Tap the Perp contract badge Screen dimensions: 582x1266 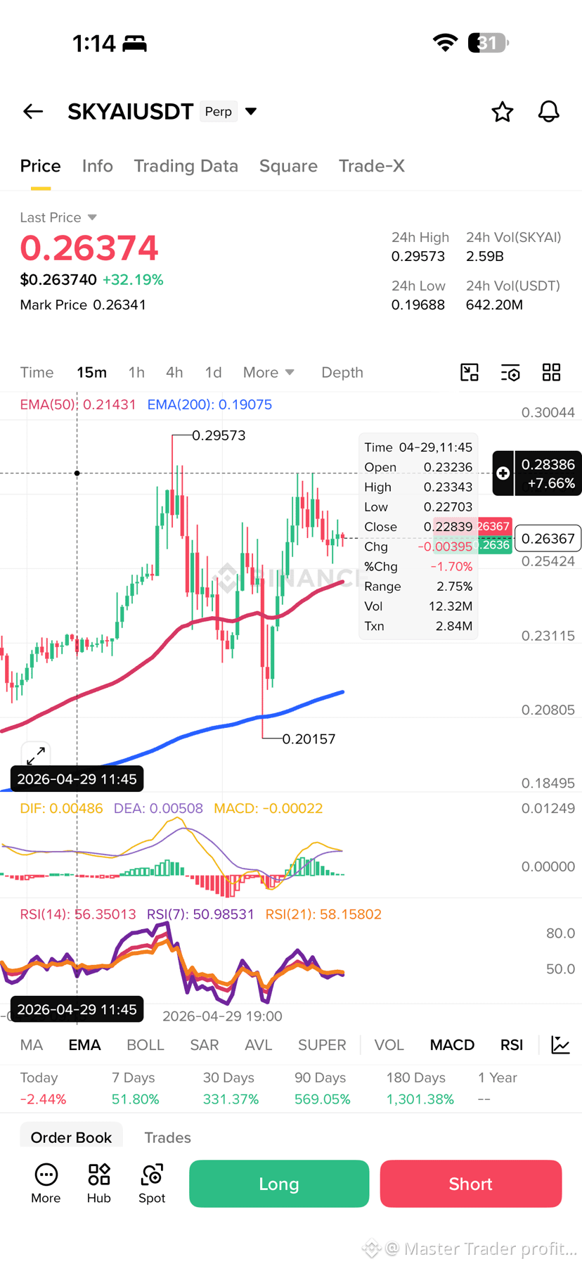[x=219, y=111]
